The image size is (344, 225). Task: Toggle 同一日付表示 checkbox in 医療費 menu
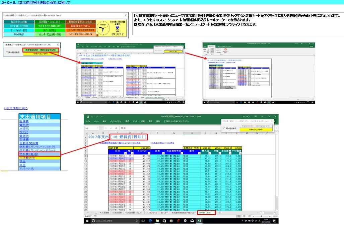click(7, 52)
